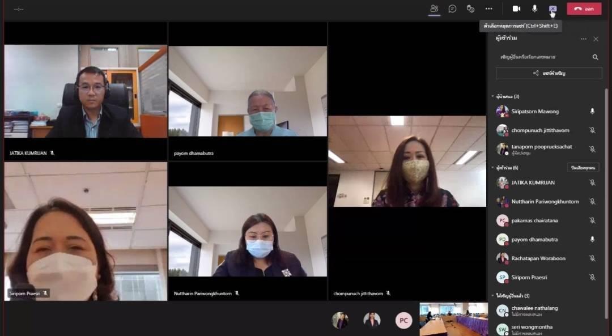Collapse the presenters (3) section
Screen dimensions: 612x336
coord(493,96)
